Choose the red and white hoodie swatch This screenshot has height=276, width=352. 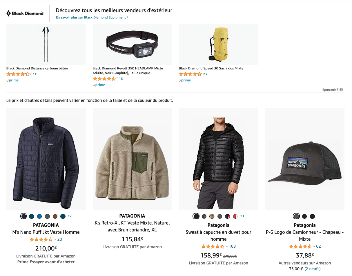point(235,216)
